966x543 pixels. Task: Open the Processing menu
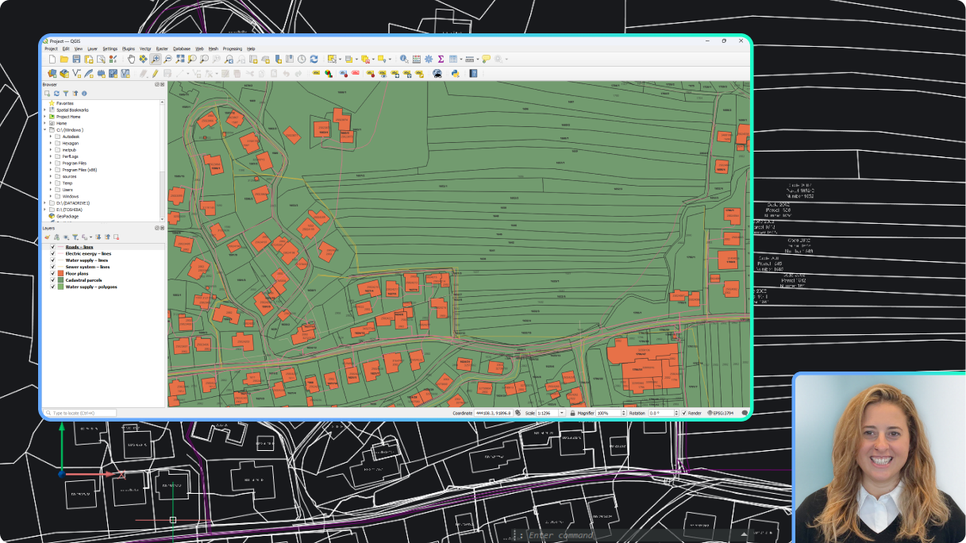click(x=233, y=48)
